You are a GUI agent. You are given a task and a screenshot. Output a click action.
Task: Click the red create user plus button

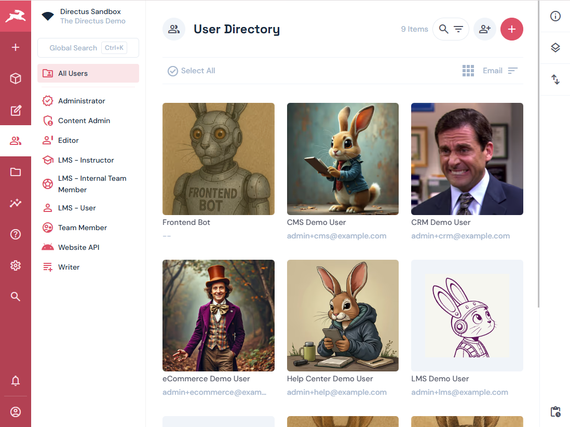pos(511,29)
